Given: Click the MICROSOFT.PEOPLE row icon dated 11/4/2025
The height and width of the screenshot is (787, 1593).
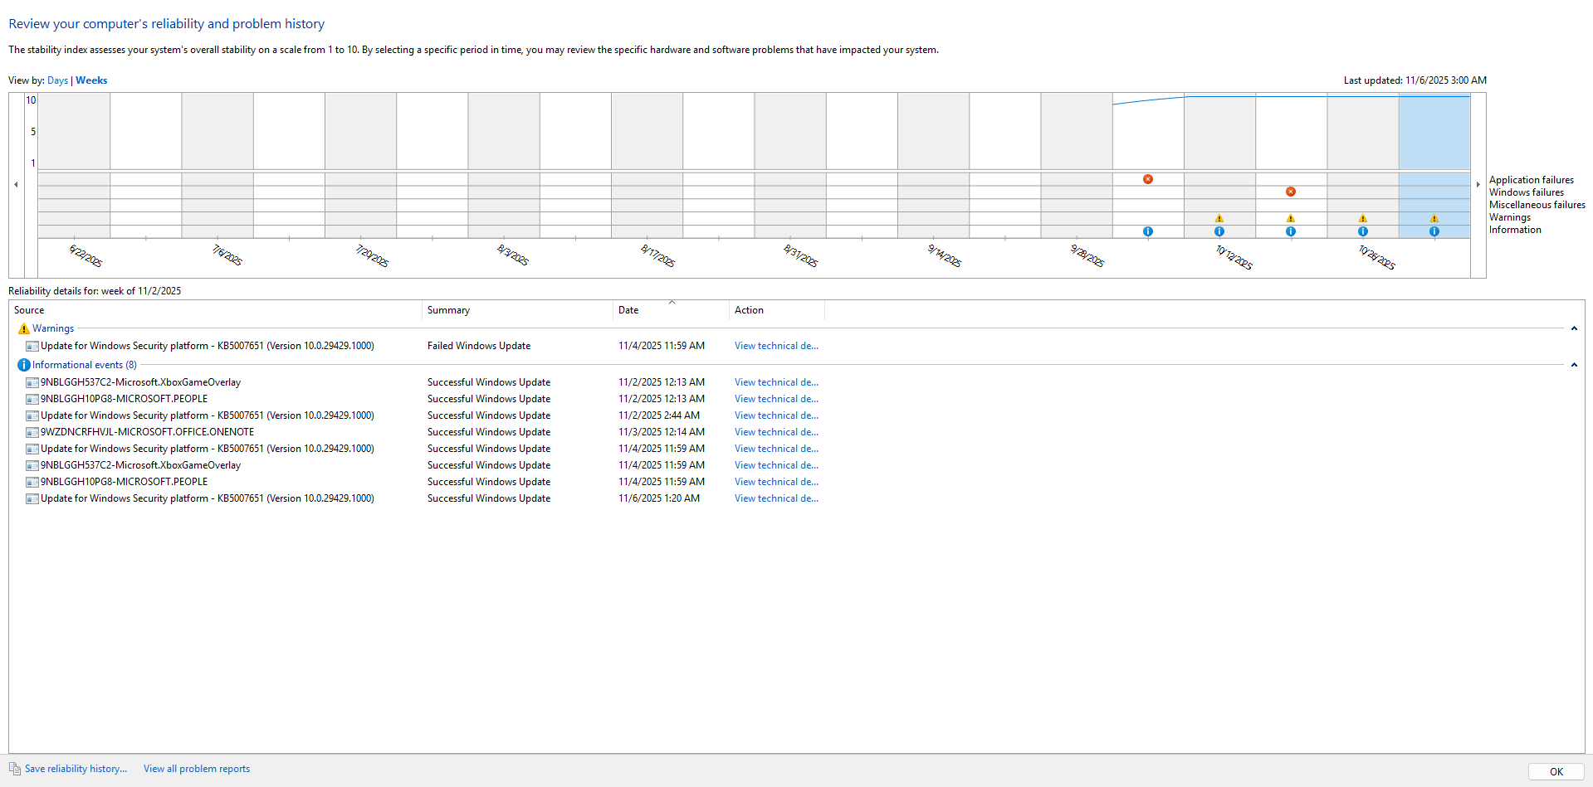Looking at the screenshot, I should 32,483.
